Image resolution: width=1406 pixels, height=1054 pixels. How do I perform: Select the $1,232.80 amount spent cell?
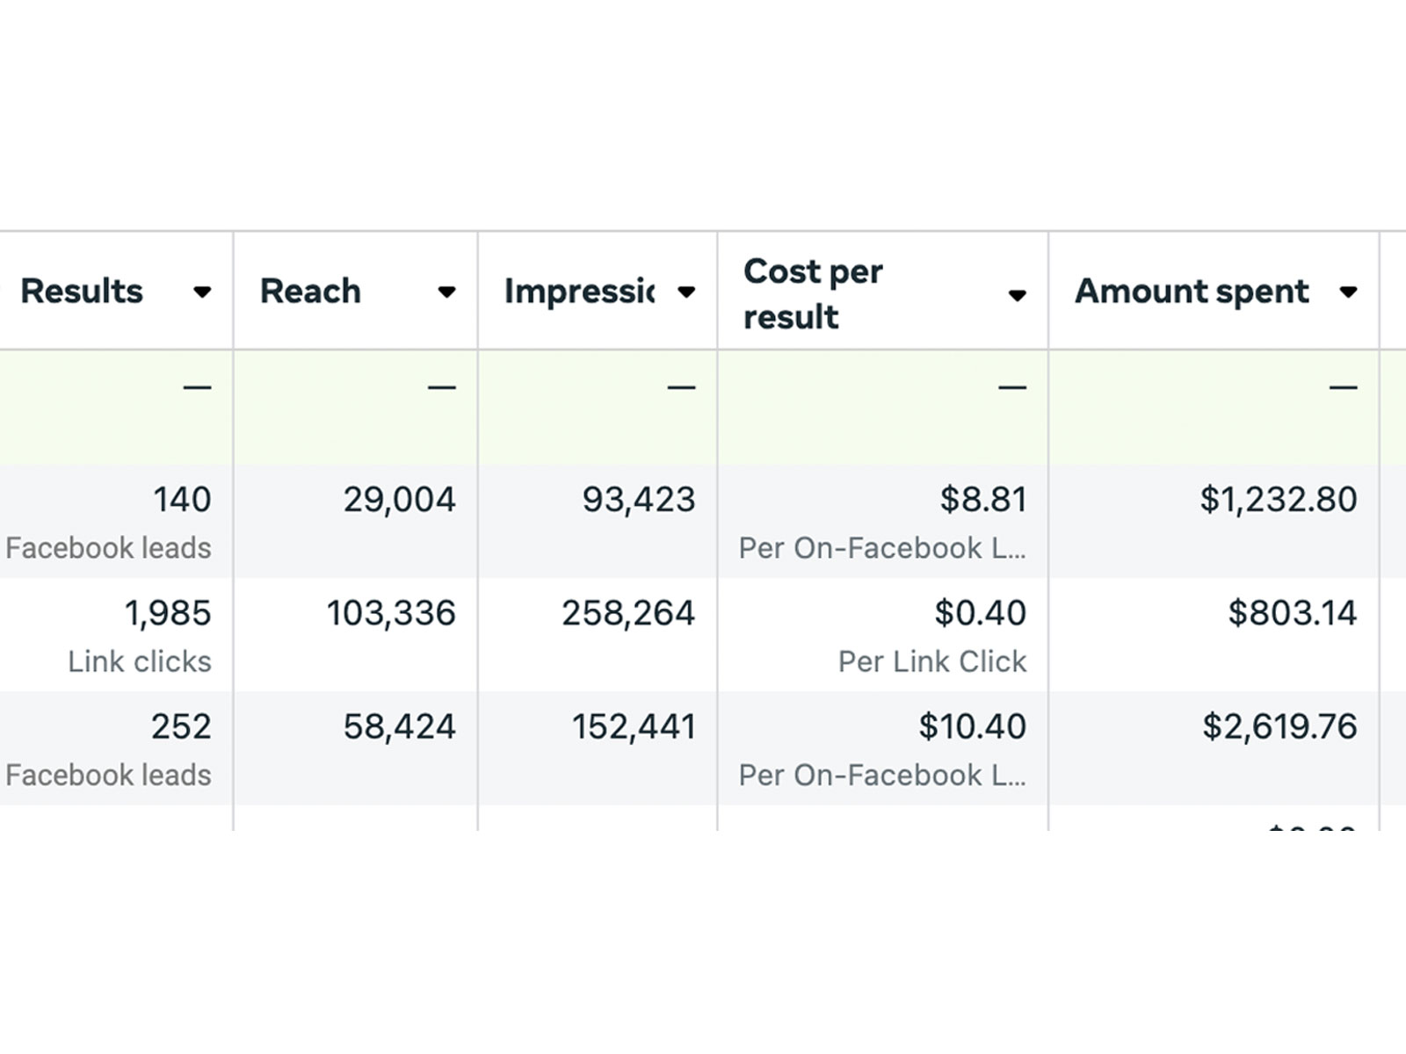coord(1278,500)
